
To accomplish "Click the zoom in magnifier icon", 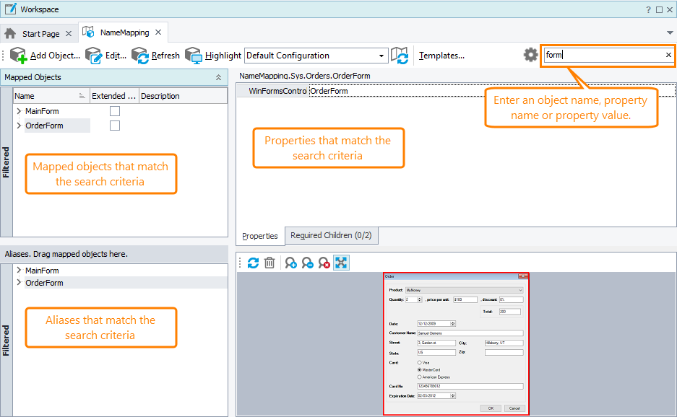I will (x=290, y=263).
